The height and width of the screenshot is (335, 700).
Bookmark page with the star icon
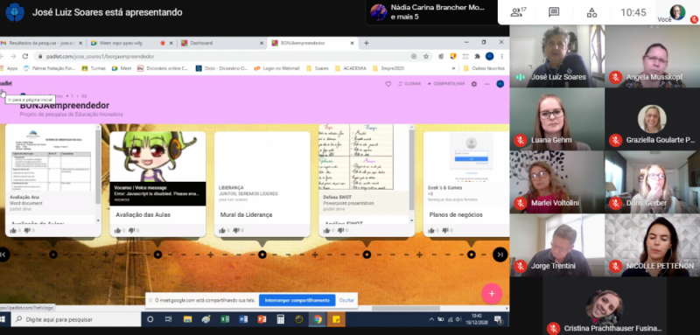click(x=426, y=56)
